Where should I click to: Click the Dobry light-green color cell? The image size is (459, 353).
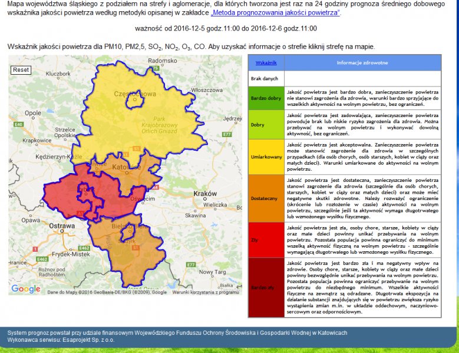pos(266,125)
